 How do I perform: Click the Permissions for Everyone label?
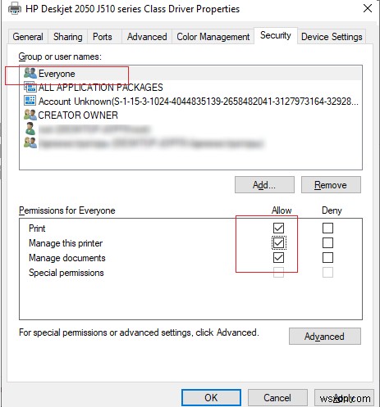[67, 210]
